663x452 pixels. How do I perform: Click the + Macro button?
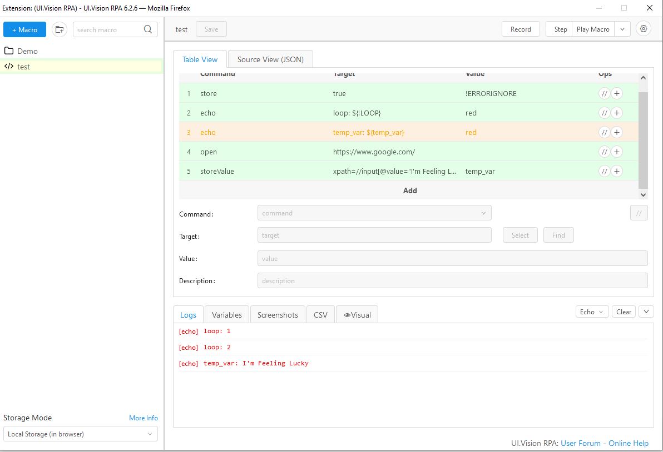pos(24,29)
